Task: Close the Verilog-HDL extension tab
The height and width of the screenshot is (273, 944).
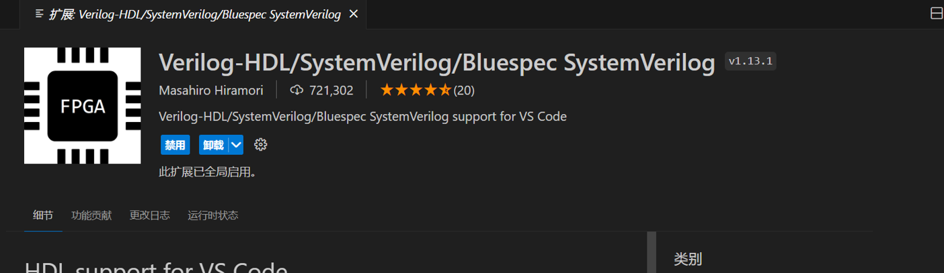Action: tap(354, 14)
